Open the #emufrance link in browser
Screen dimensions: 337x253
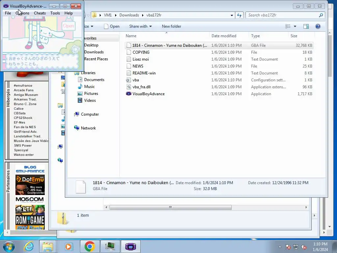click(23, 85)
